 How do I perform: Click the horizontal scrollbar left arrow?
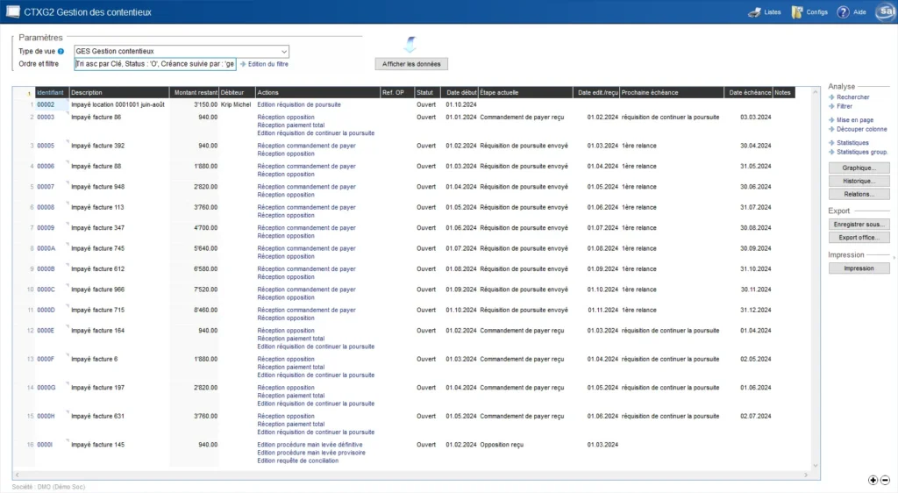click(x=18, y=475)
